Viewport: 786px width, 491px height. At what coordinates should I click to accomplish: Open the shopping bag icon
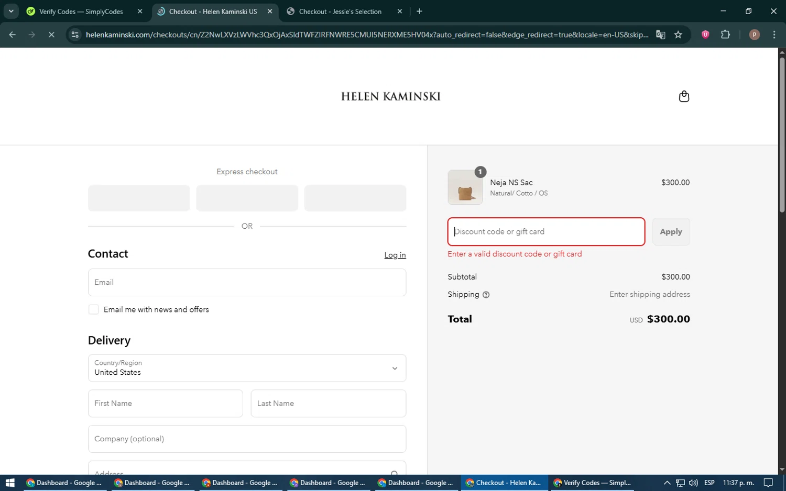pyautogui.click(x=684, y=96)
